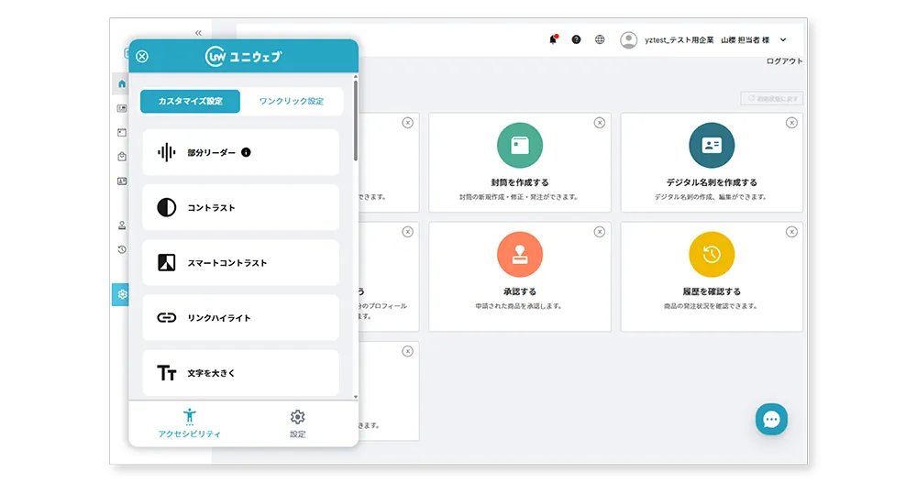The height and width of the screenshot is (483, 917).
Task: Click the user avatar icon
Action: click(629, 39)
